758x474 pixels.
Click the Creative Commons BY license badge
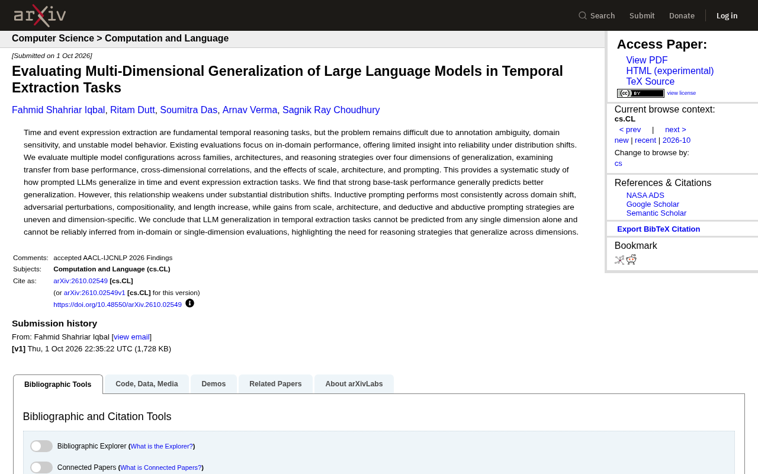coord(641,93)
